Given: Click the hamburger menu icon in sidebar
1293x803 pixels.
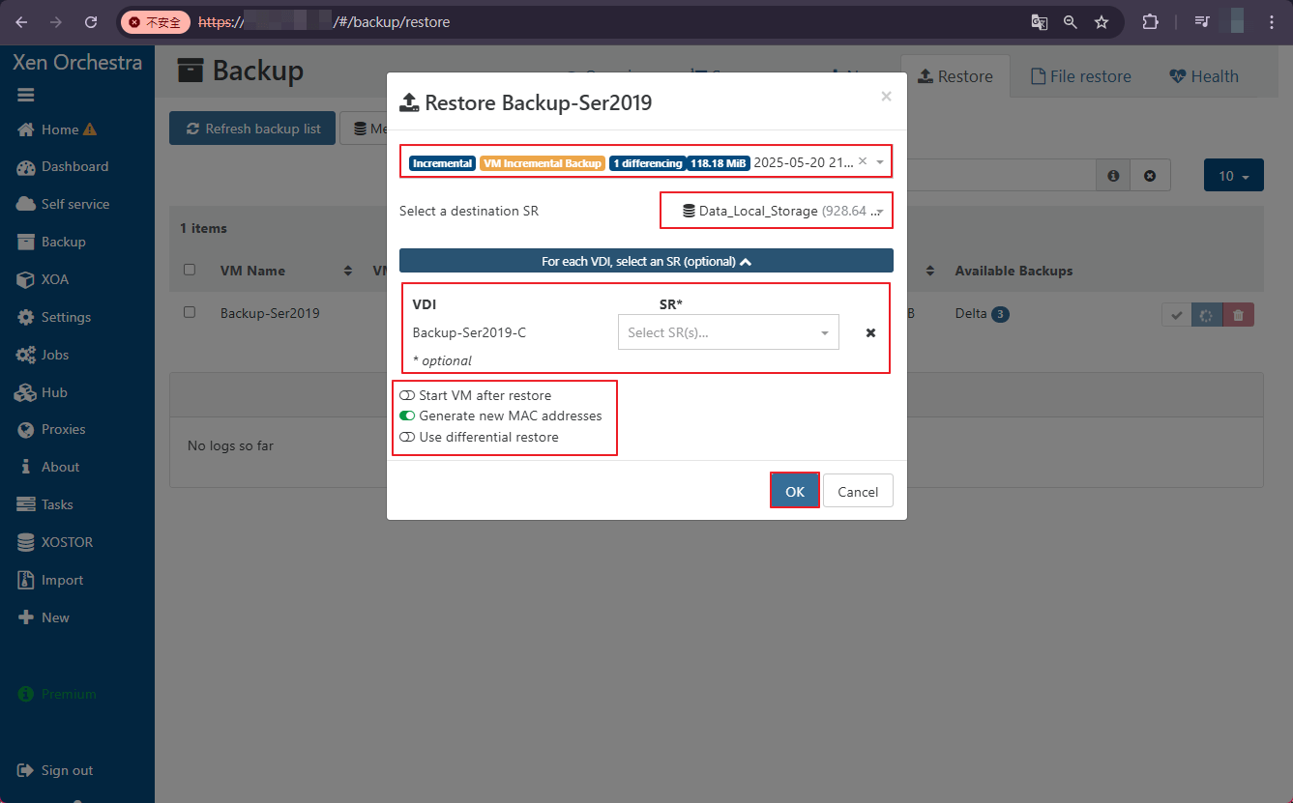Looking at the screenshot, I should 25,95.
